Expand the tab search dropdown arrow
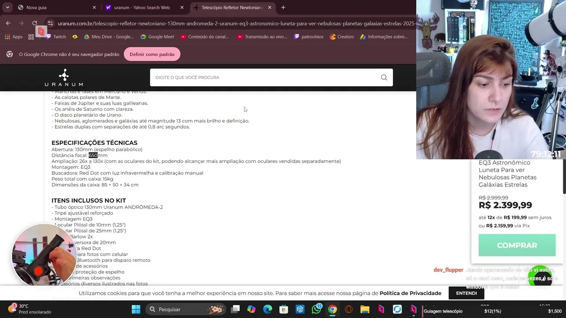The height and width of the screenshot is (318, 566). [x=7, y=8]
